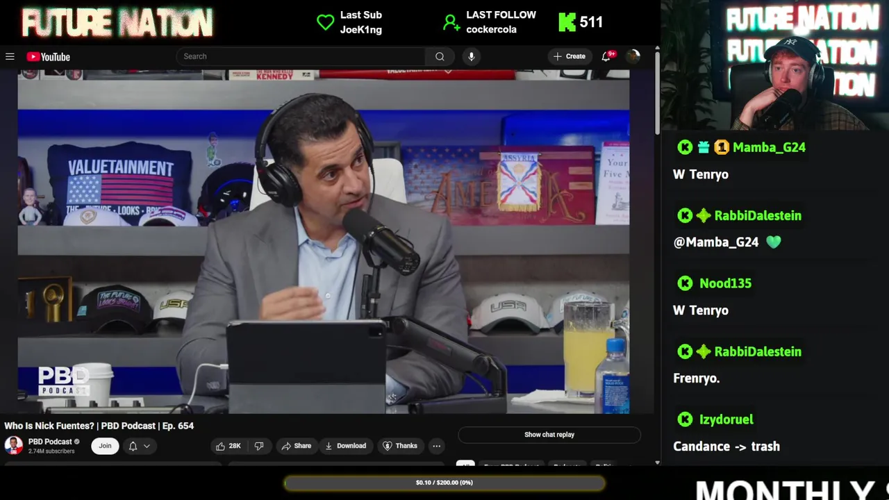Image resolution: width=889 pixels, height=500 pixels.
Task: Click the donation goal progress bar
Action: click(x=444, y=483)
